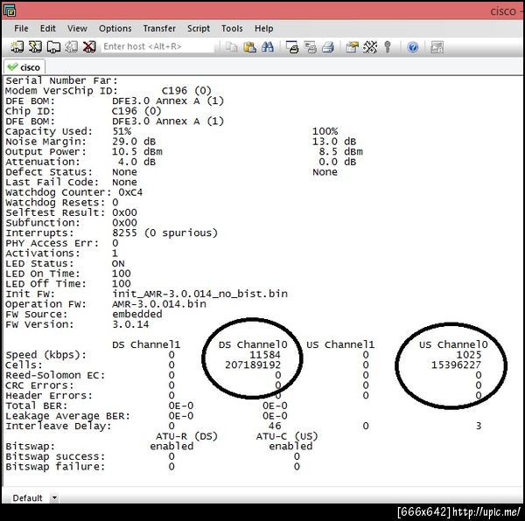Click the Noise Margin value 29.0 dB
This screenshot has width=525, height=521.
[x=134, y=142]
